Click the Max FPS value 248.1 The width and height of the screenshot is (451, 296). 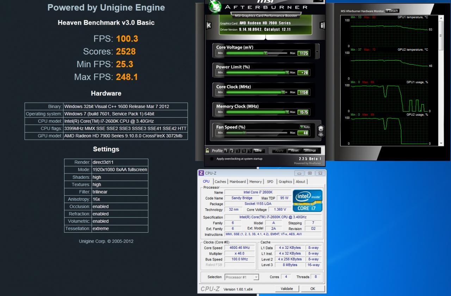127,77
